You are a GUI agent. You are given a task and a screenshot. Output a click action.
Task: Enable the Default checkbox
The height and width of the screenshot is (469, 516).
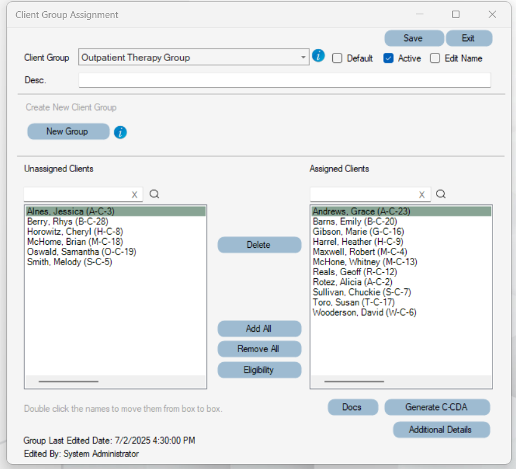[x=337, y=58]
